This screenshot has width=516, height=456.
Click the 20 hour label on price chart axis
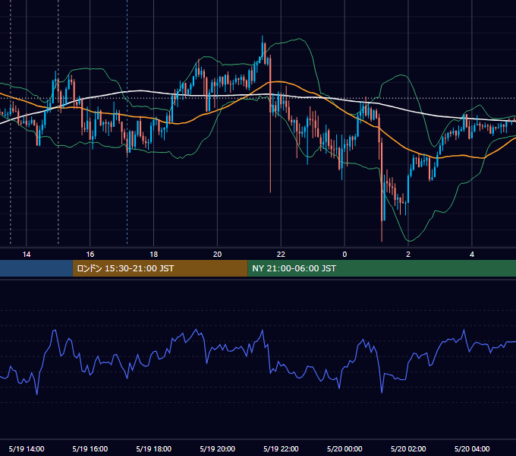click(217, 255)
